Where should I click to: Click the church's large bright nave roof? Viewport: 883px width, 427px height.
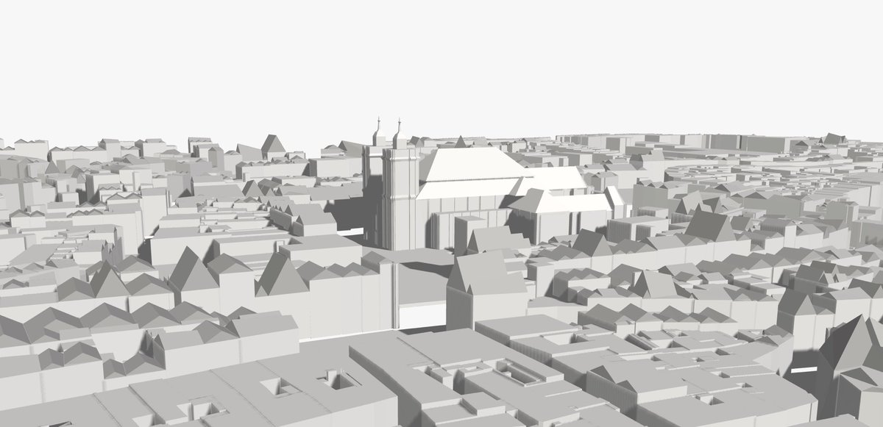click(x=471, y=165)
